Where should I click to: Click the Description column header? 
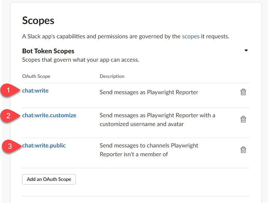112,76
